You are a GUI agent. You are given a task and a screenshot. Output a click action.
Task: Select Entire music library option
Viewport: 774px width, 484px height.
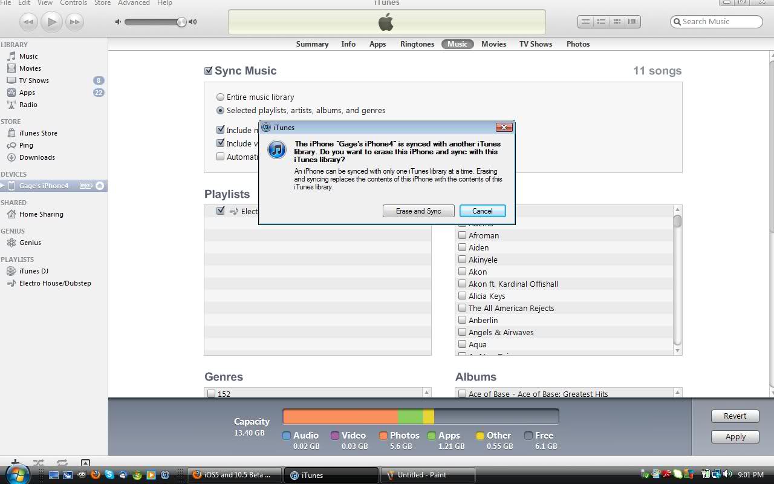point(220,97)
